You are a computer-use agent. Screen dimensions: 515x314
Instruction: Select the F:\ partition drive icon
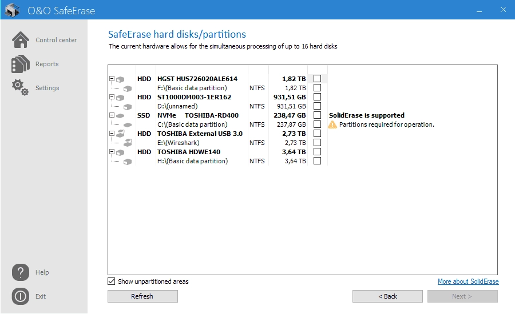(128, 88)
